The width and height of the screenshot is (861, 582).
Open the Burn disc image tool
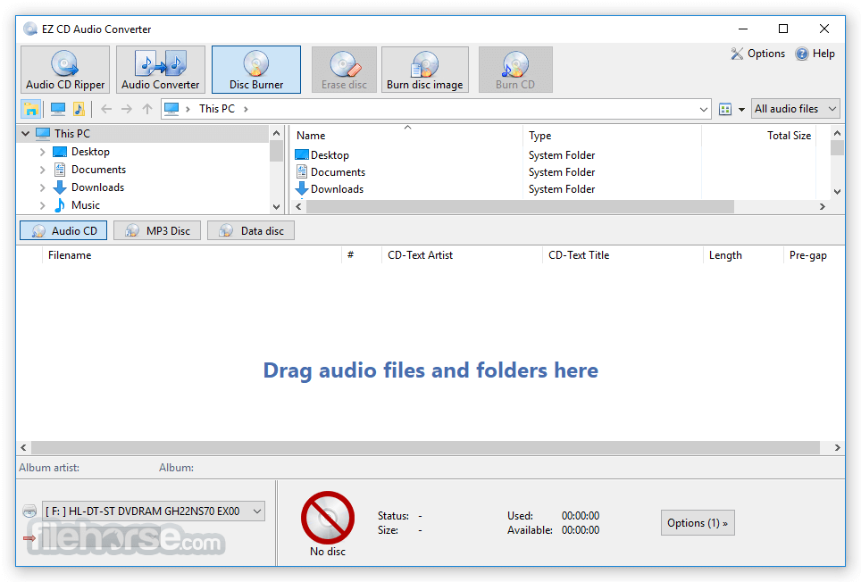click(425, 70)
